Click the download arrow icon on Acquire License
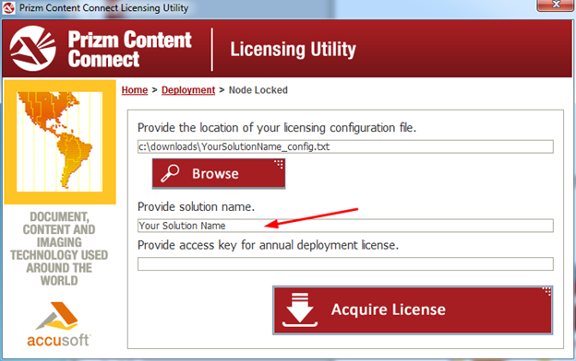The height and width of the screenshot is (361, 576). tap(300, 309)
